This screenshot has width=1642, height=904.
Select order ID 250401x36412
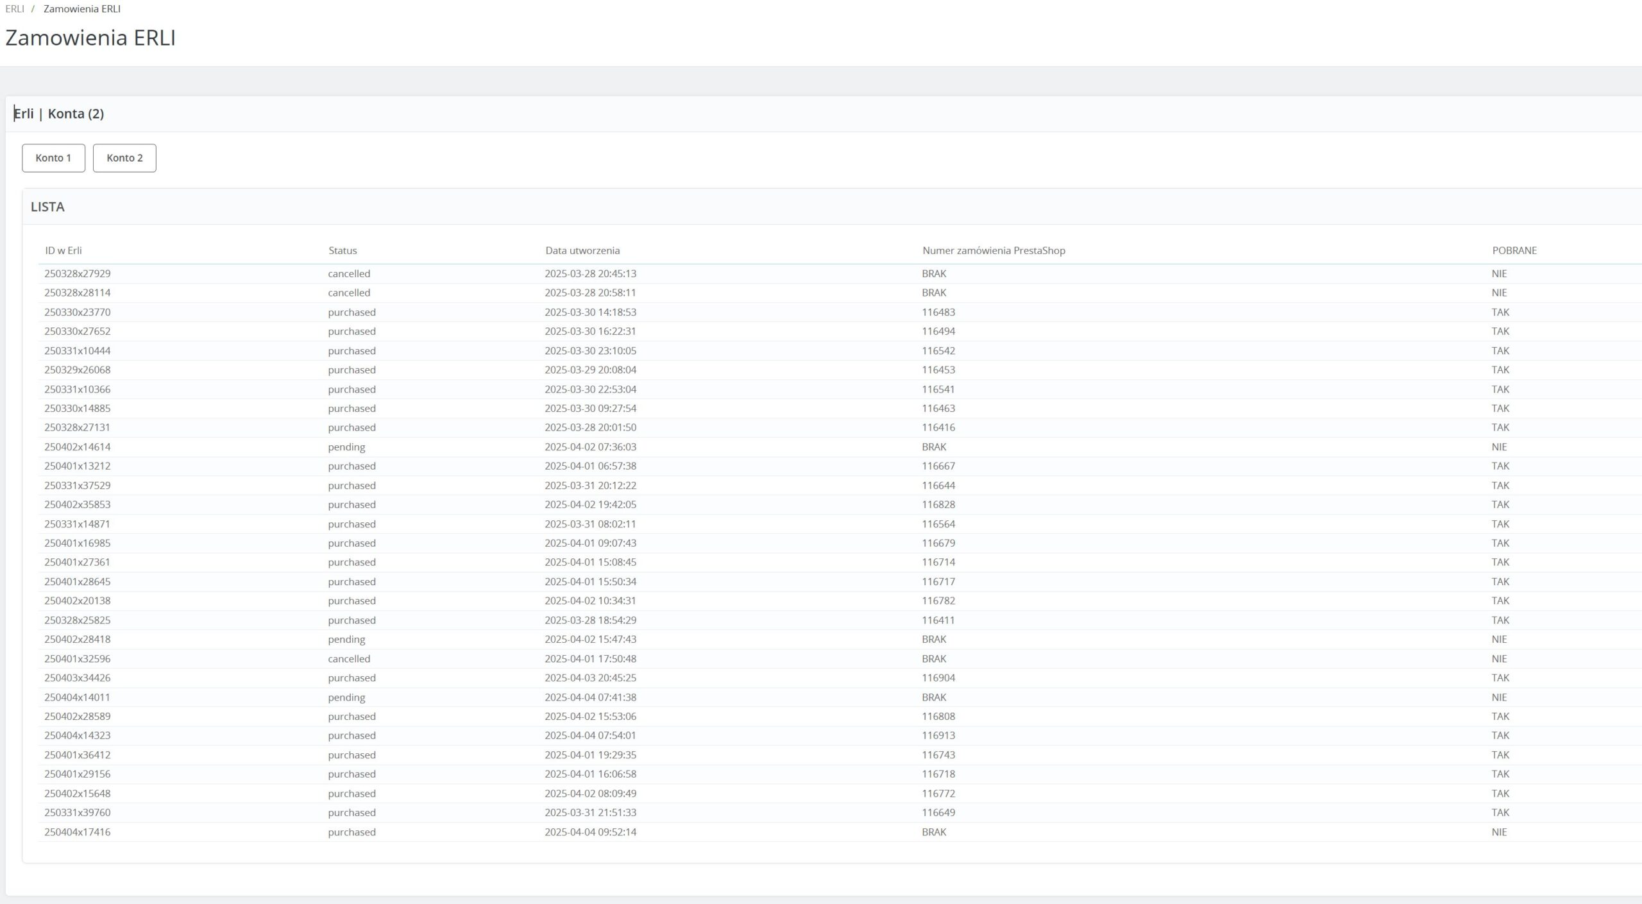[x=78, y=755]
